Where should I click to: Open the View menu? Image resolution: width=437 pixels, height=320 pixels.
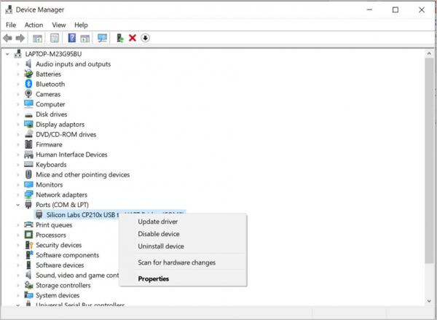pyautogui.click(x=59, y=25)
